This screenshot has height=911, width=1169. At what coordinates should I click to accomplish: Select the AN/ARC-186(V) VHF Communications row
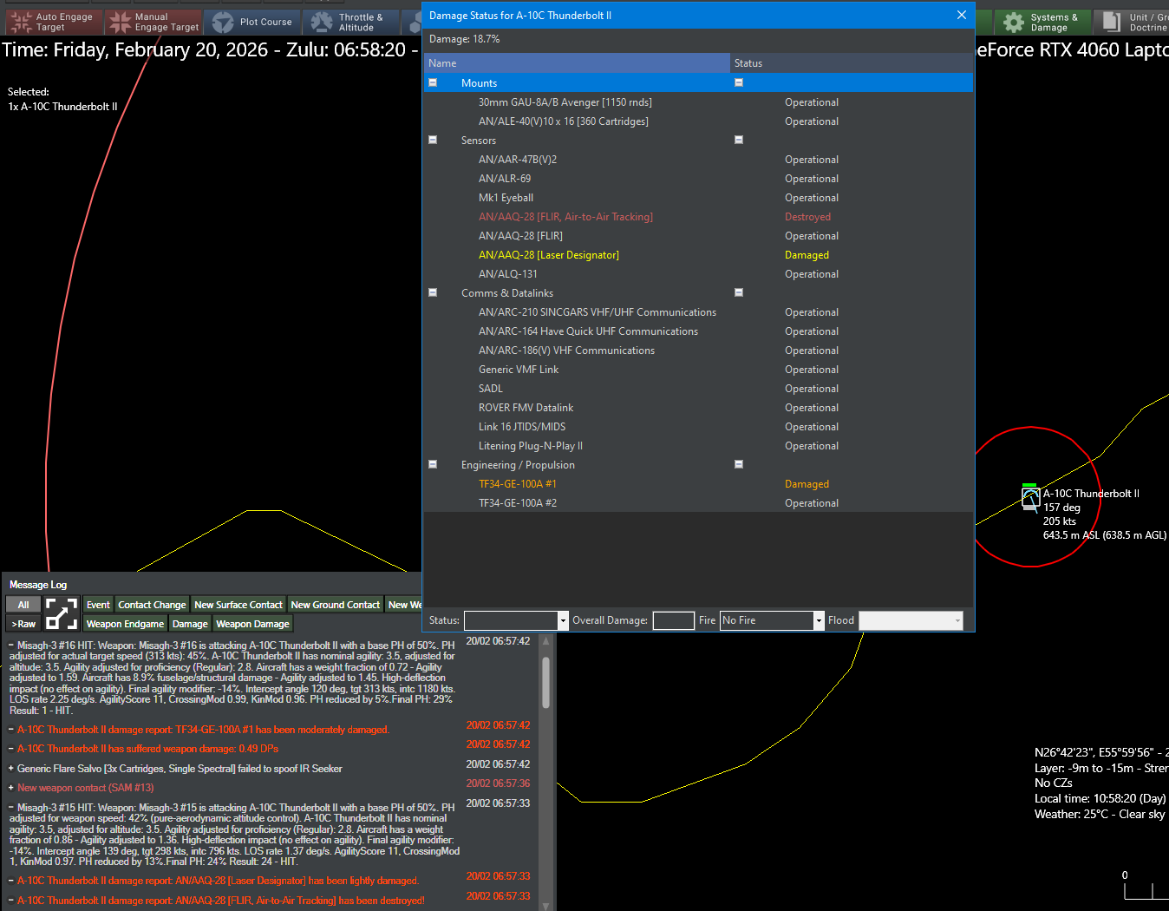(698, 351)
